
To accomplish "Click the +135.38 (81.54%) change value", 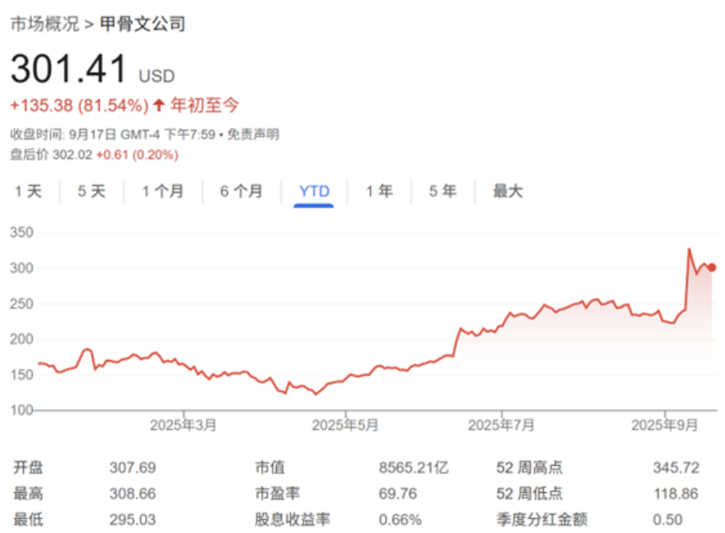I will [79, 106].
